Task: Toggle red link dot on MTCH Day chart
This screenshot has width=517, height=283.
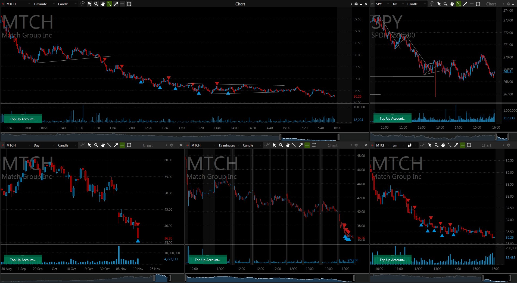Action: [x=3, y=145]
